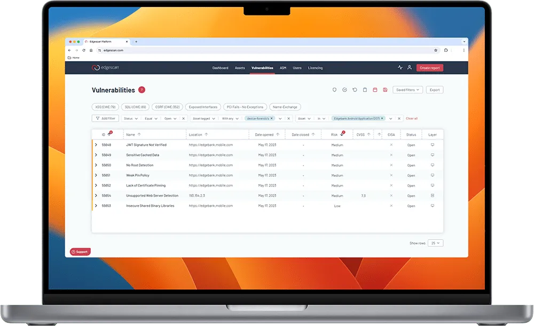
Task: Click layer icon for Unsupported Web Server row
Action: click(433, 196)
